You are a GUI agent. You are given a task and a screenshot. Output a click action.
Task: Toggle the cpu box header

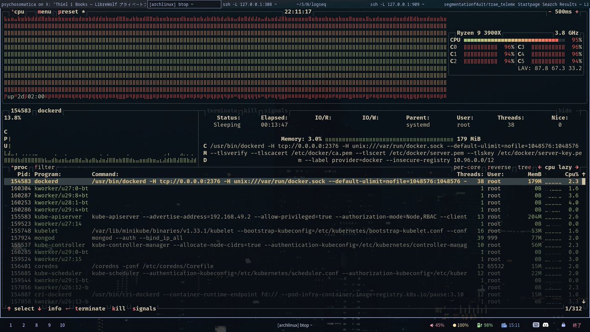click(x=18, y=11)
